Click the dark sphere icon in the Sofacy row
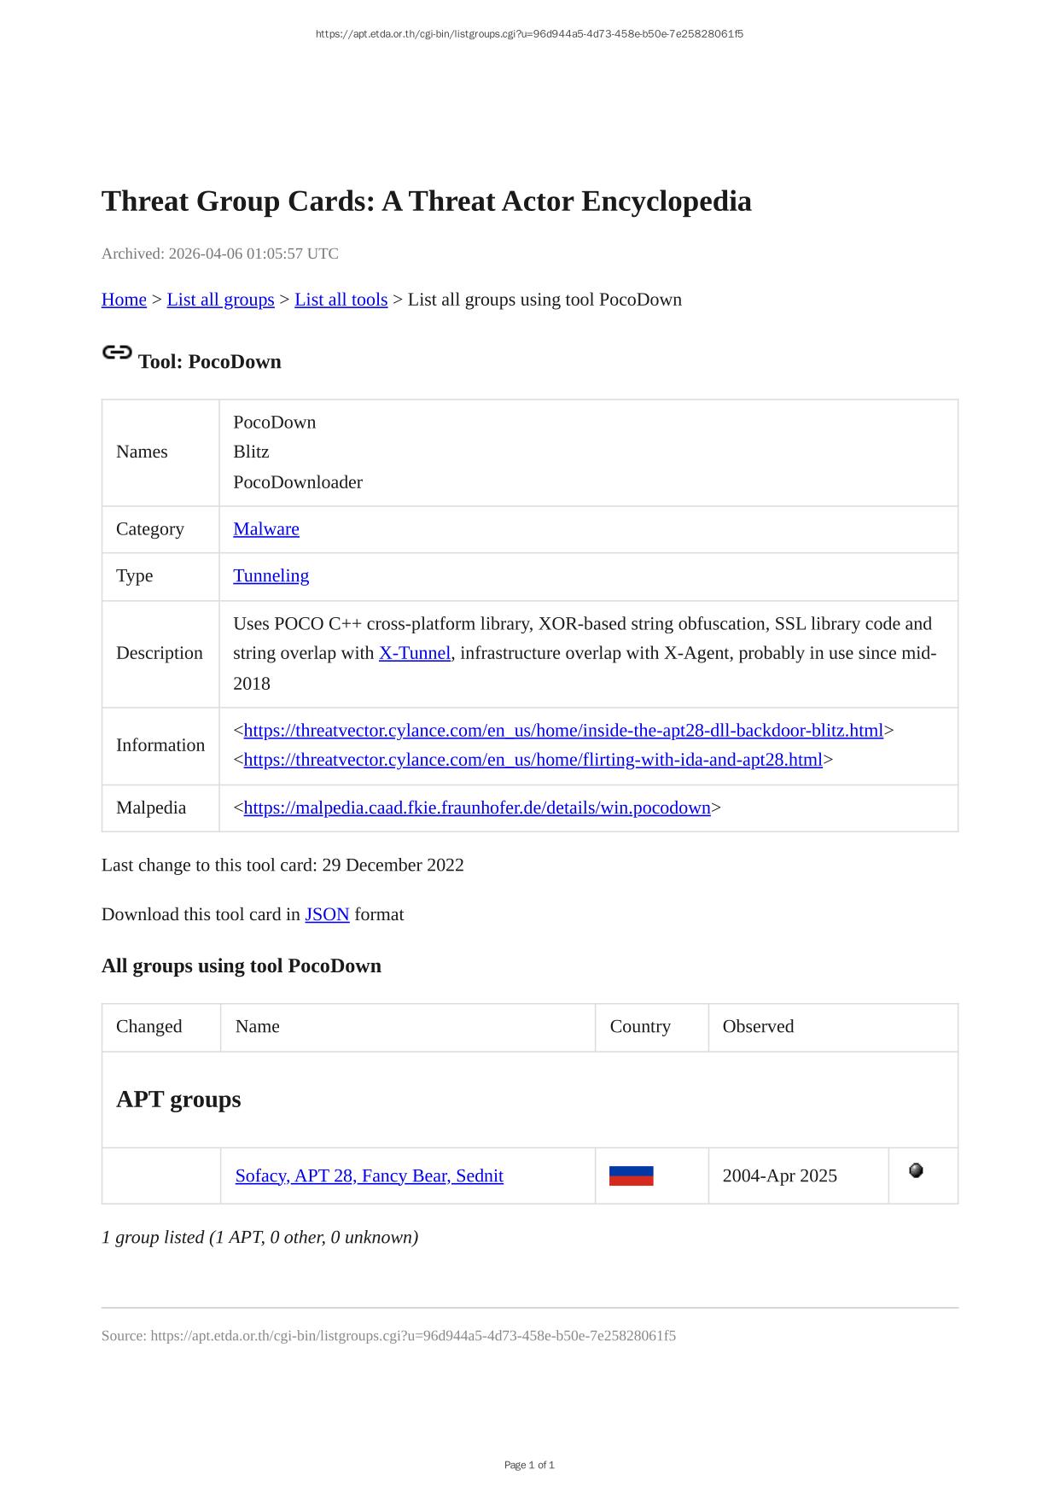The image size is (1060, 1499). pos(916,1170)
